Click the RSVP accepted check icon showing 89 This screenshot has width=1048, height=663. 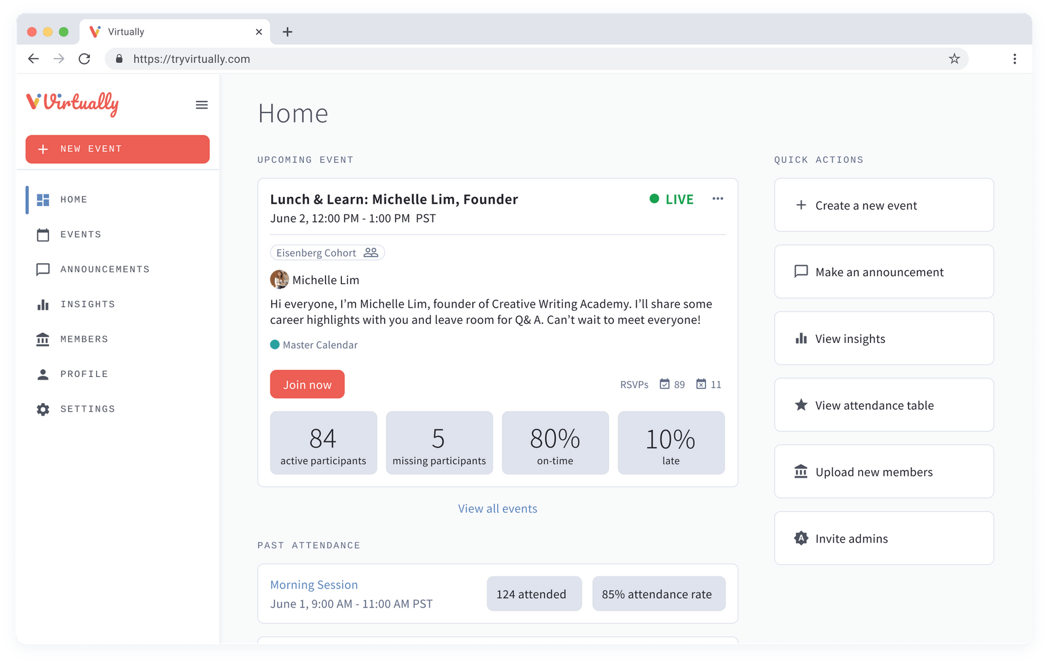tap(665, 384)
